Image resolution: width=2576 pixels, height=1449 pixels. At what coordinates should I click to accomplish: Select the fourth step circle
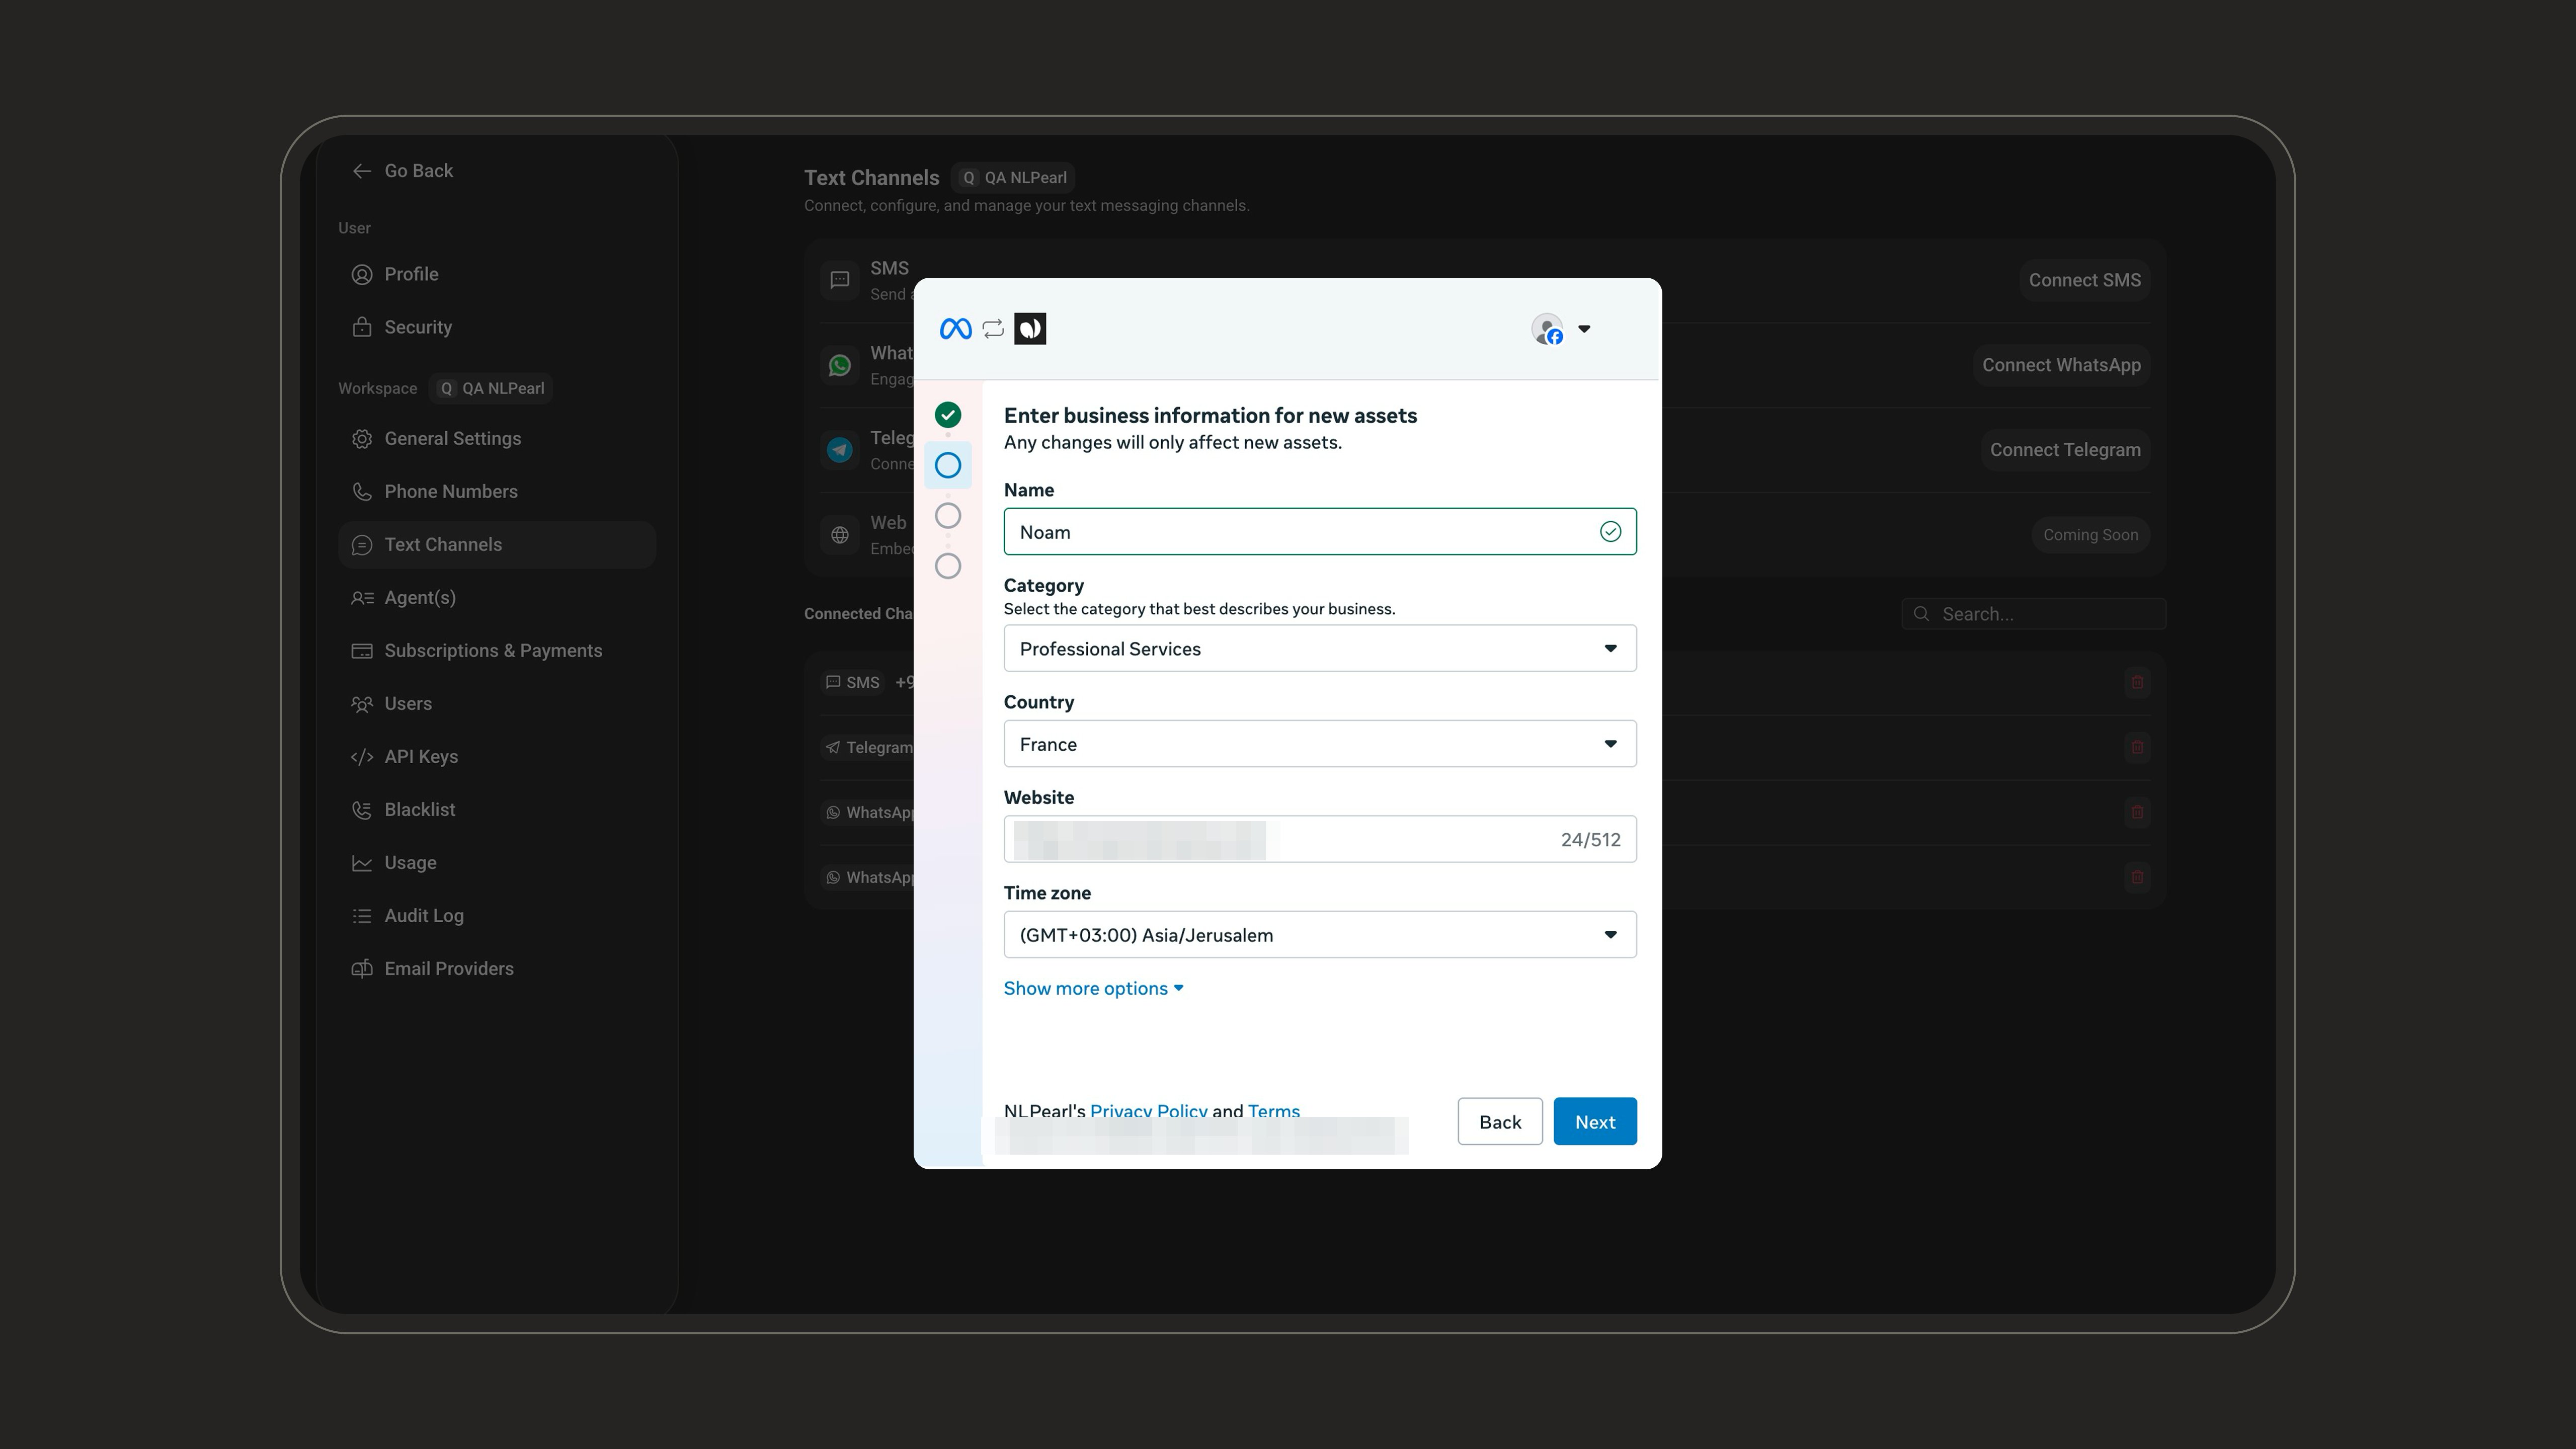click(948, 566)
